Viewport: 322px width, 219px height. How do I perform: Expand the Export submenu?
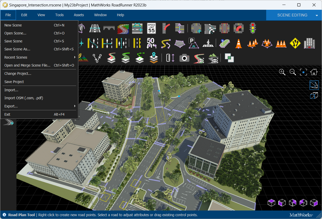[x=39, y=106]
